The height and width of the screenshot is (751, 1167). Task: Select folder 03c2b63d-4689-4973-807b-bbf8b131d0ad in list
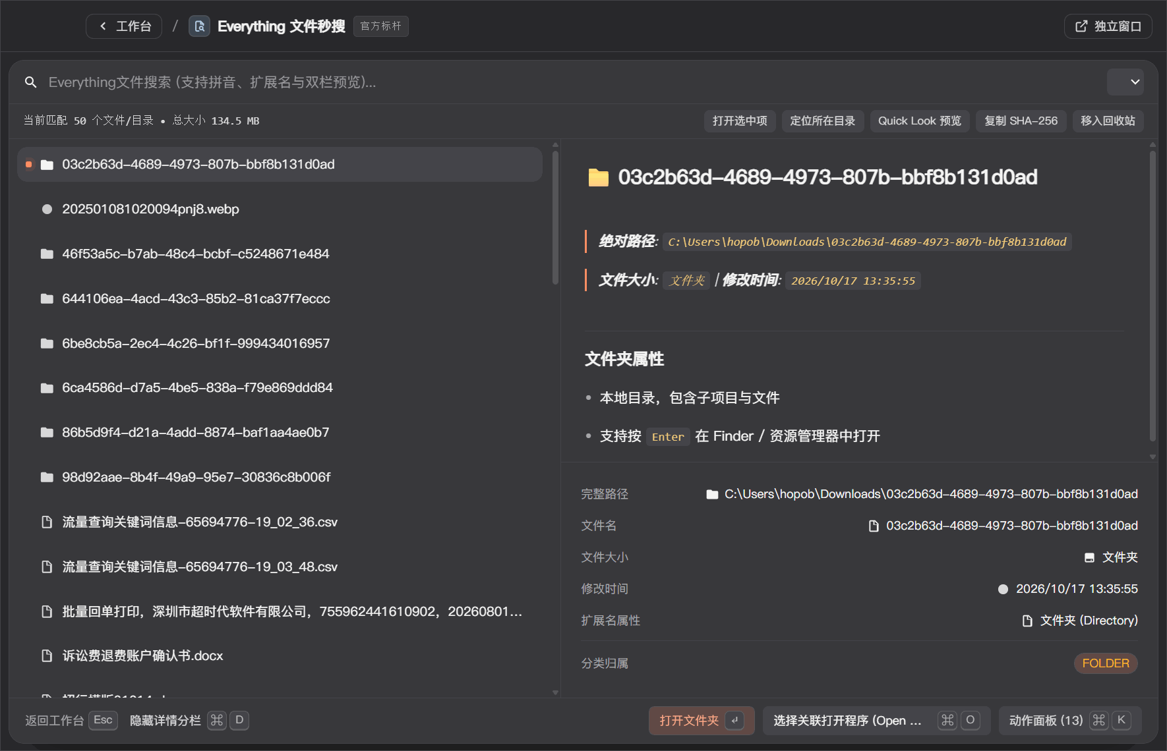pyautogui.click(x=280, y=164)
